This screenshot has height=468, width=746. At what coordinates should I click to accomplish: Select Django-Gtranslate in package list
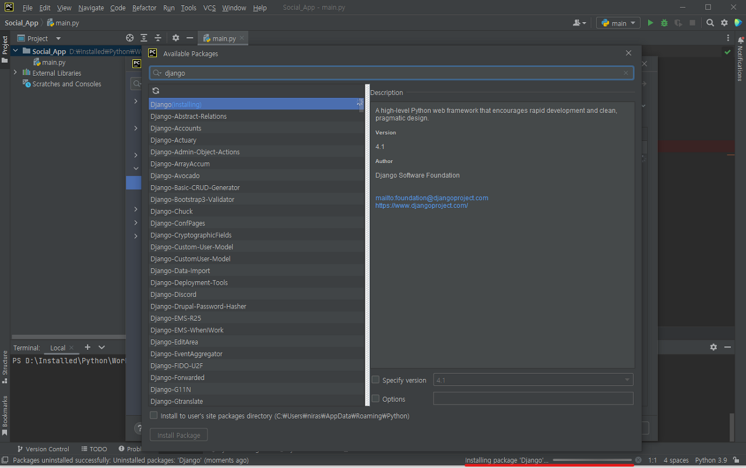click(256, 401)
